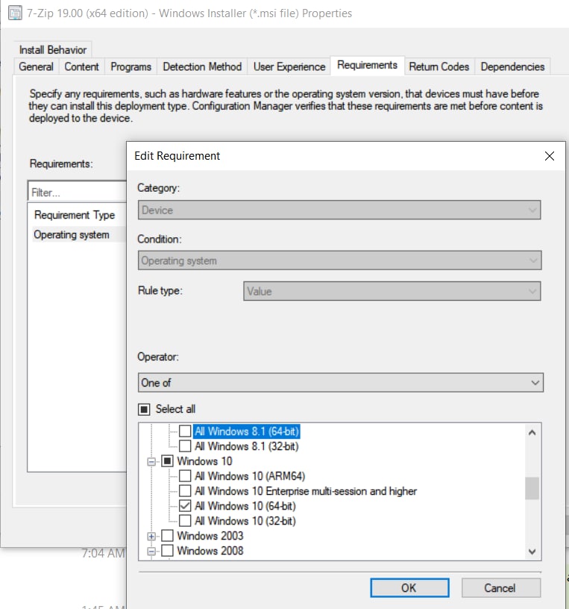Collapse the Windows 2008 tree node
This screenshot has width=569, height=609.
click(x=151, y=551)
